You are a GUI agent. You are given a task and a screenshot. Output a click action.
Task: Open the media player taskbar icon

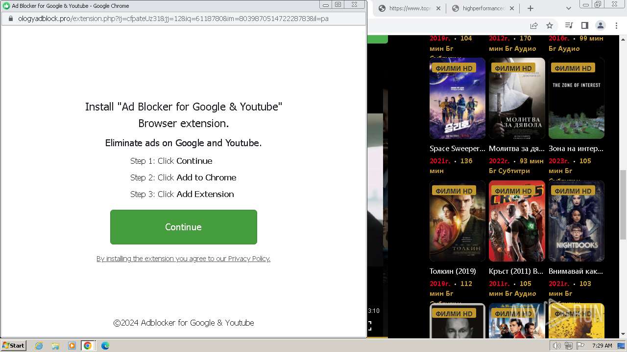pyautogui.click(x=72, y=346)
